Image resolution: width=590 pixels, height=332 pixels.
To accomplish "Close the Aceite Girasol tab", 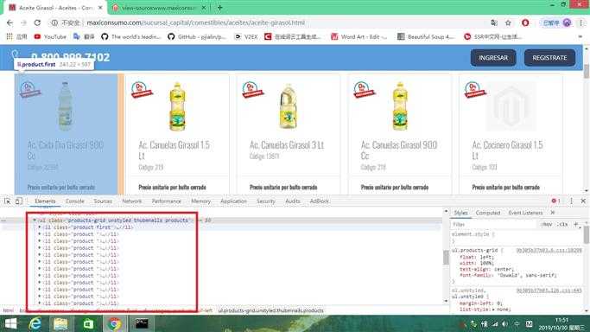I will 100,8.
